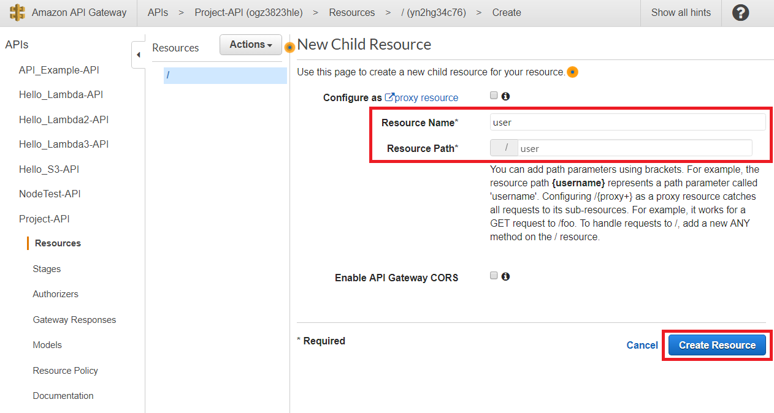Click Show all hints button
The image size is (774, 413).
(681, 12)
